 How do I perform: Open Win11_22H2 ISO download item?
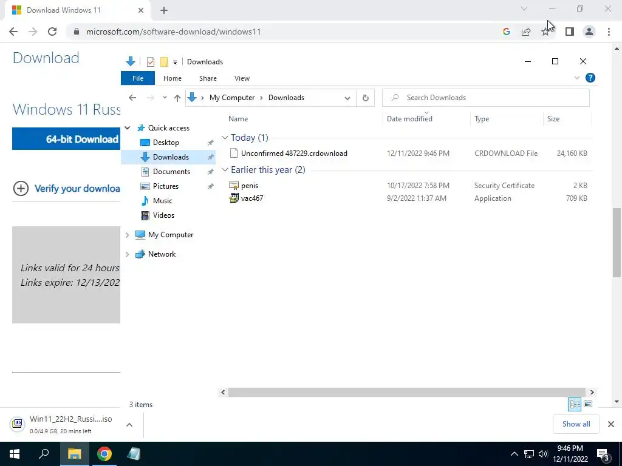(x=61, y=424)
